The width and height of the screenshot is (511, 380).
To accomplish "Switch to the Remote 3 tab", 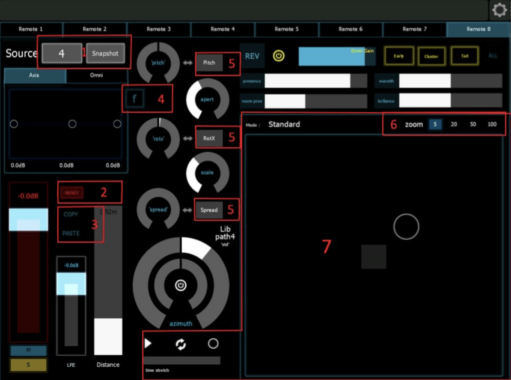I will (x=159, y=29).
